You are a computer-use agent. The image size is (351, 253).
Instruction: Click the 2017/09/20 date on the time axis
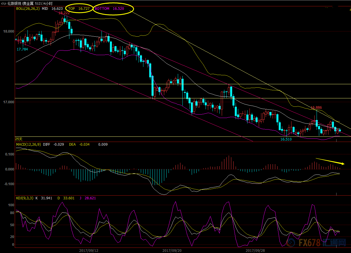click(172, 250)
